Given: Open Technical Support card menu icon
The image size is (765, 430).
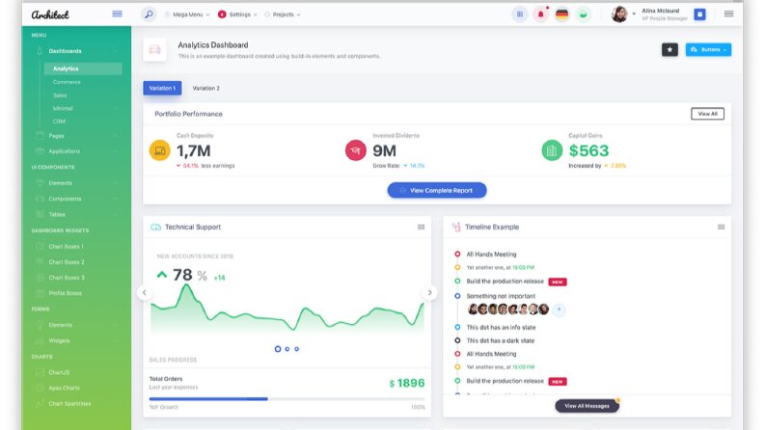Looking at the screenshot, I should (x=421, y=228).
